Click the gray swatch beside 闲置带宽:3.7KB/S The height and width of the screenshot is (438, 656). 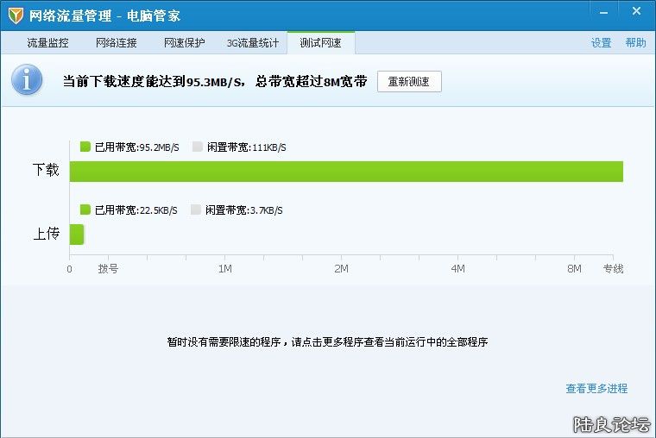pyautogui.click(x=196, y=210)
